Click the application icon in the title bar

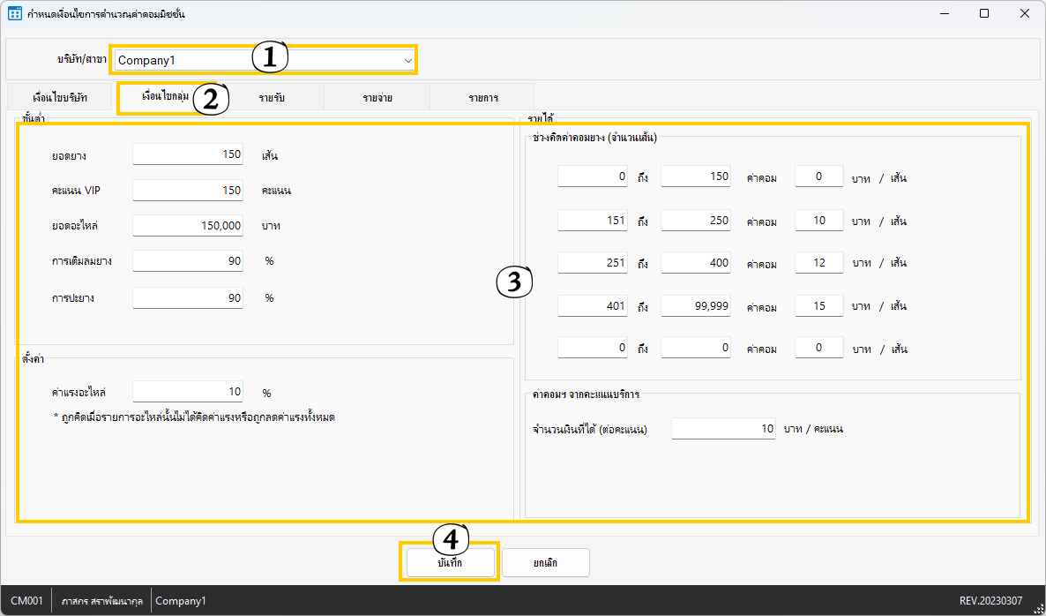14,14
